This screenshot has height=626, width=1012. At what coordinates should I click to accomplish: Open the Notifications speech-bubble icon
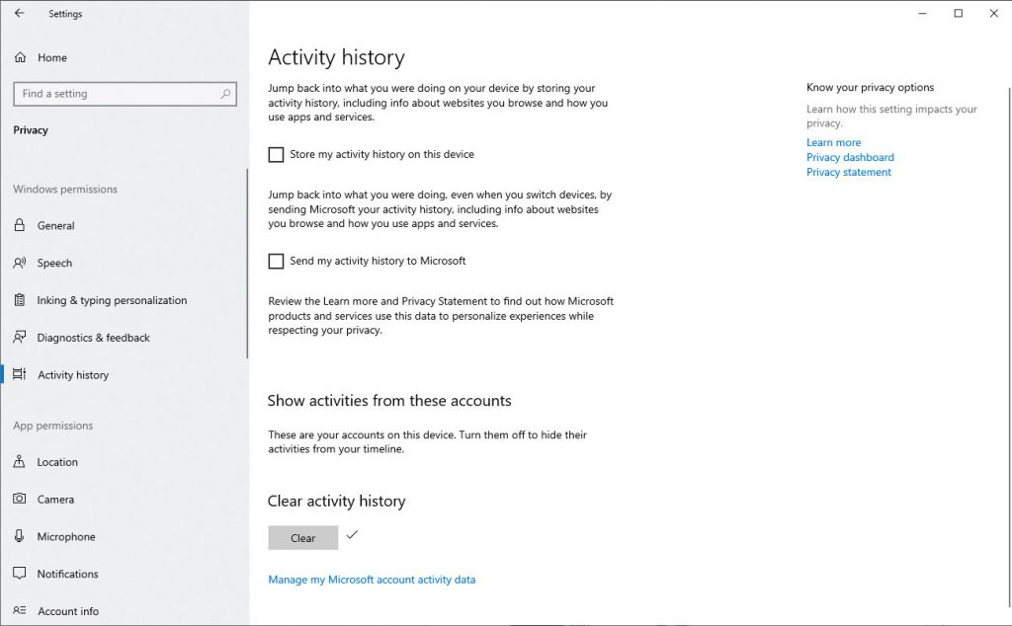click(20, 573)
